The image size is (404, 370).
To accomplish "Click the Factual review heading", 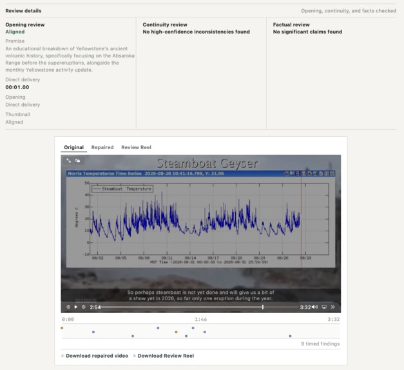I will [x=291, y=25].
